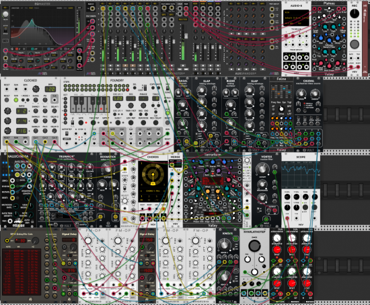Click the Vortex INPUT jack

tap(266, 219)
